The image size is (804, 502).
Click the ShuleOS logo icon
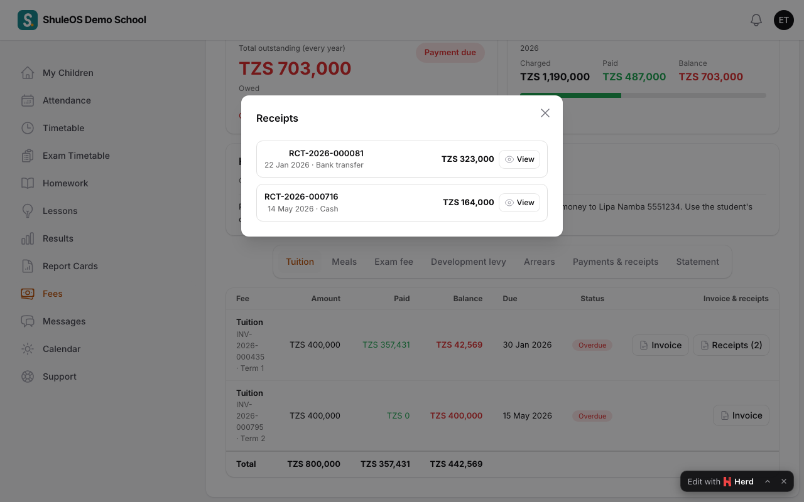(x=28, y=20)
